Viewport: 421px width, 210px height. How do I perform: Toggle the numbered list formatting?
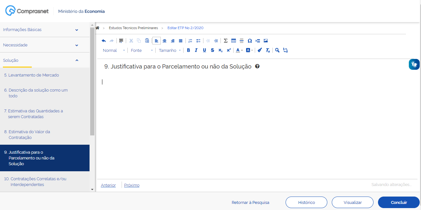click(190, 41)
